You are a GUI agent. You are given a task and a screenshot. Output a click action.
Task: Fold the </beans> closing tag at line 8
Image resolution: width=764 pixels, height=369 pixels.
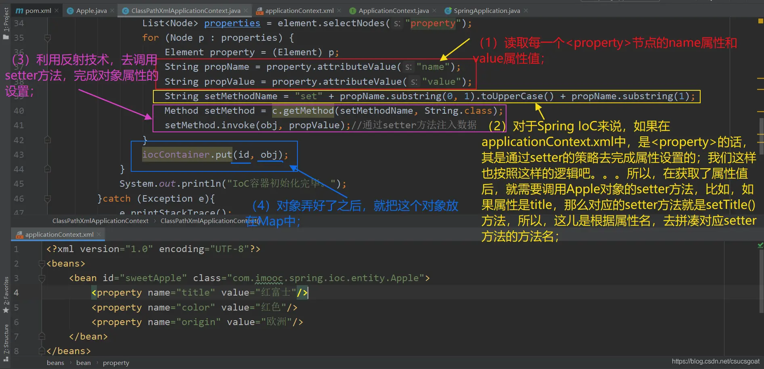(42, 351)
